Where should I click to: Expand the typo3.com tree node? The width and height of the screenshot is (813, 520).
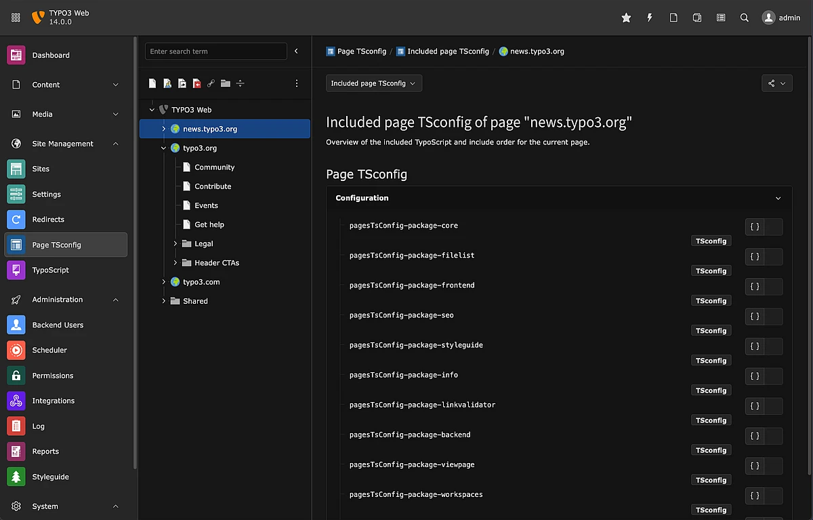163,282
